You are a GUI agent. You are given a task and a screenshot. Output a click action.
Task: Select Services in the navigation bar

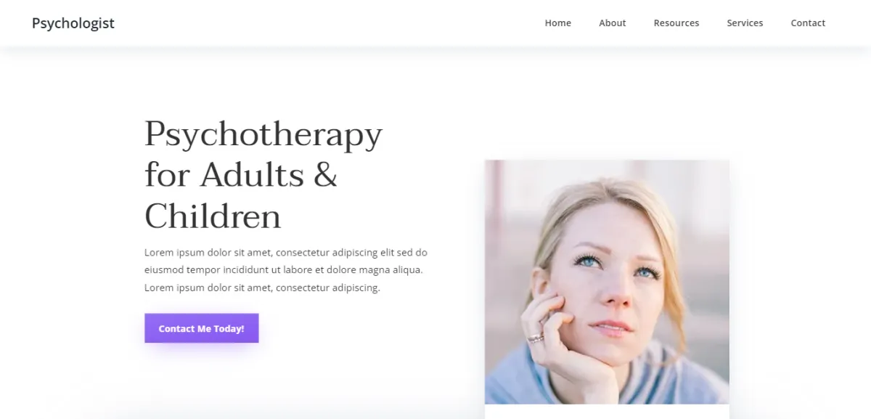[x=745, y=23]
